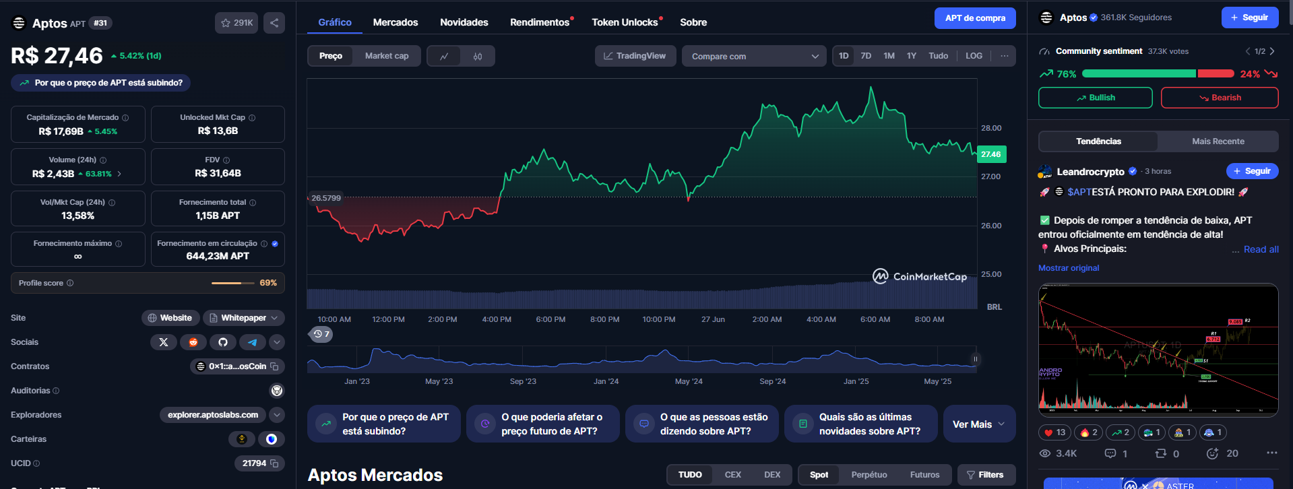The image size is (1293, 489).
Task: Switch to the Gráfico tab
Action: pos(335,22)
